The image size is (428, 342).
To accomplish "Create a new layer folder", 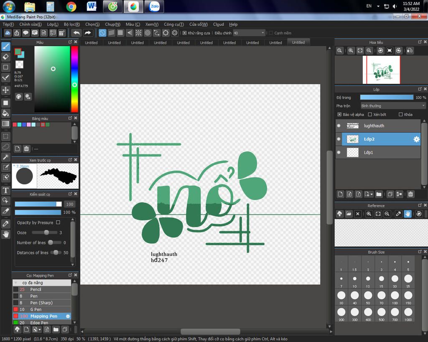I will point(379,194).
